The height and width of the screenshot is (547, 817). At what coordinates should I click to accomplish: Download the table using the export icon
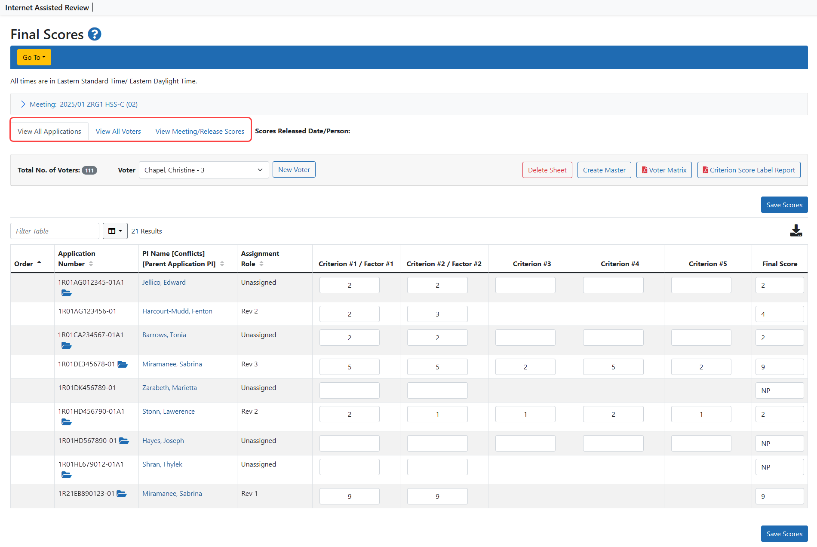[x=796, y=230]
